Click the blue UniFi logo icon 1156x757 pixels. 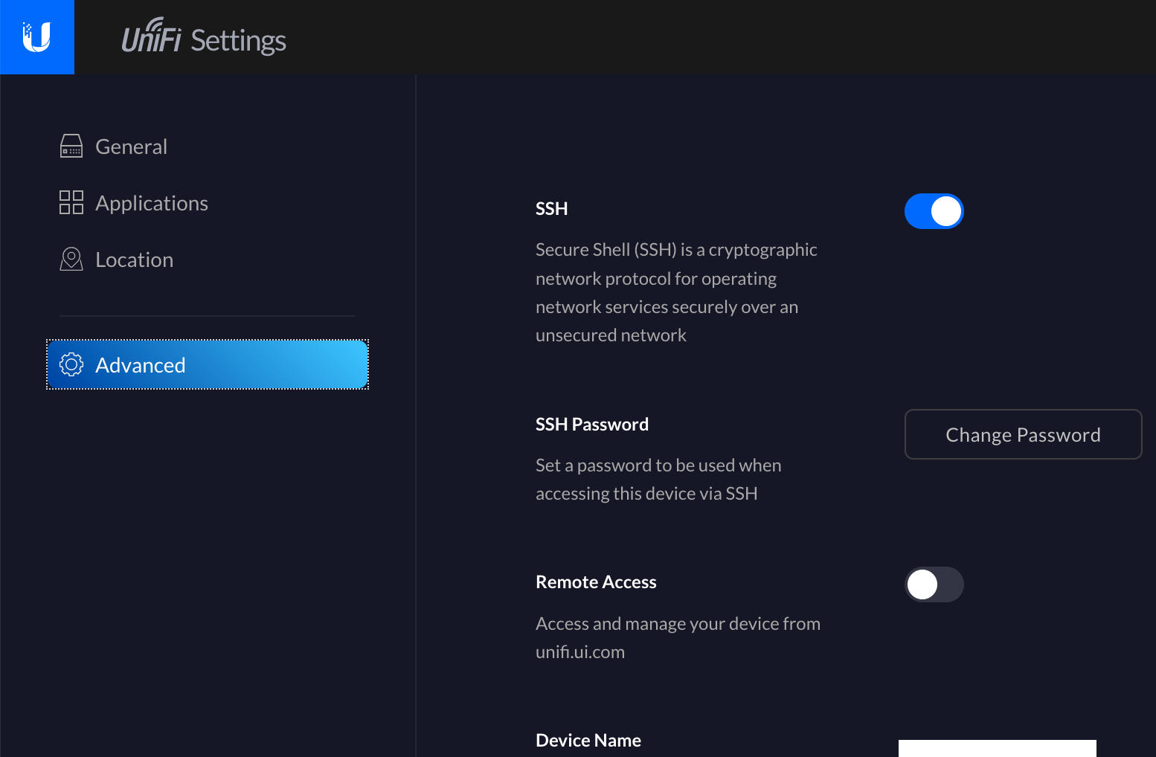[36, 37]
